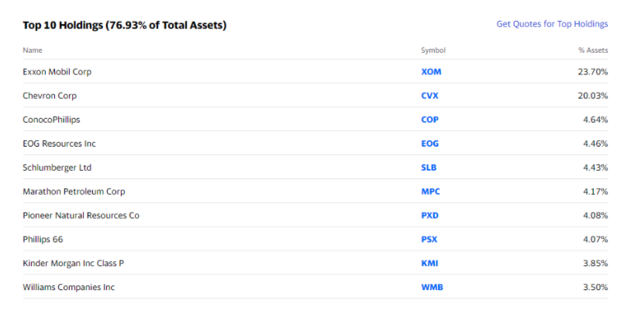Follow the MPC ticker link
Screen dimensions: 631x325
click(430, 192)
